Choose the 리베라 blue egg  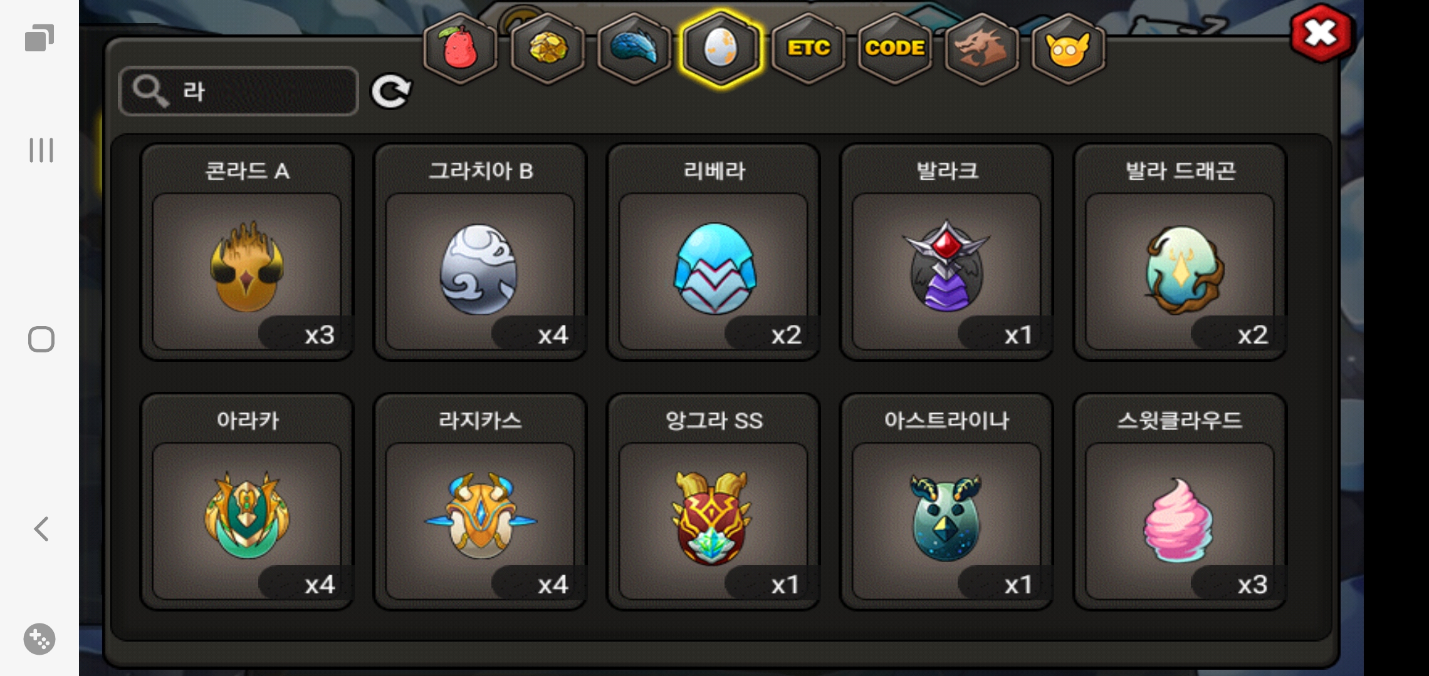(713, 252)
